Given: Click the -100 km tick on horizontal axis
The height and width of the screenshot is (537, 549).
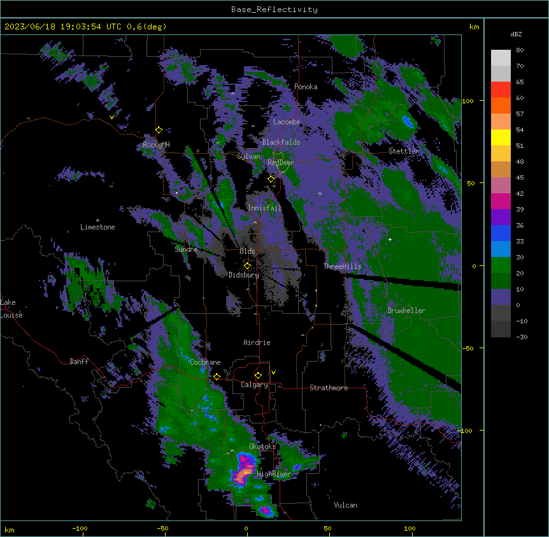Looking at the screenshot, I should pyautogui.click(x=80, y=528).
